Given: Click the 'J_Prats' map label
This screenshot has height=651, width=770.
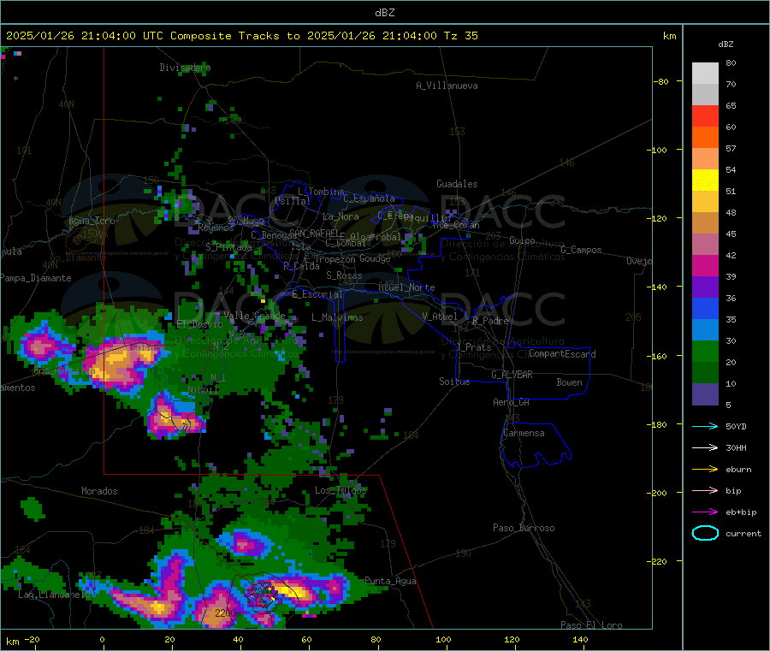Looking at the screenshot, I should pos(473,346).
